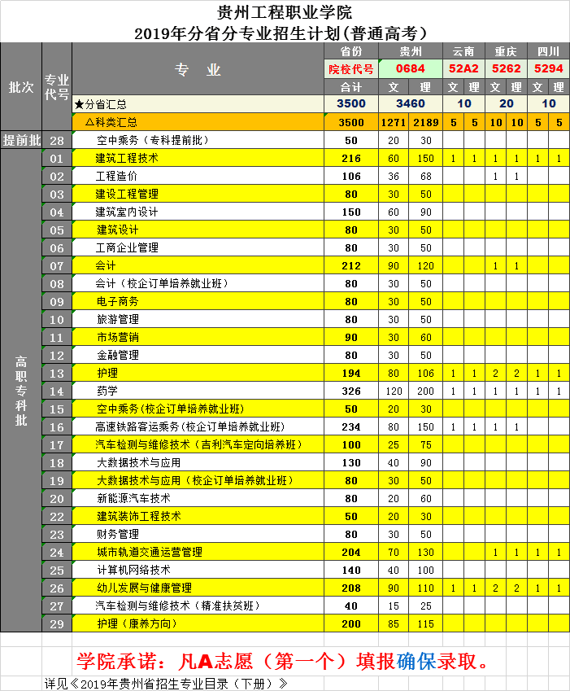
Task: Click the 院校代号 label cell
Action: pos(350,69)
